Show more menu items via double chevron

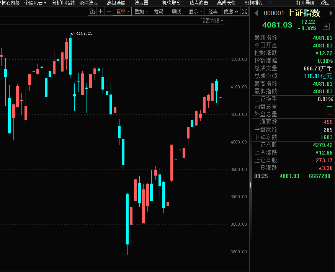tap(270, 3)
